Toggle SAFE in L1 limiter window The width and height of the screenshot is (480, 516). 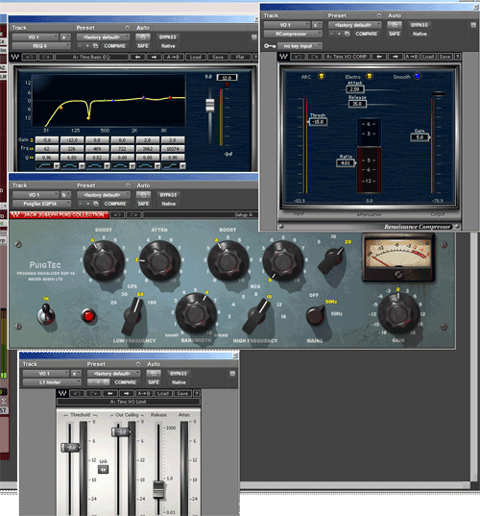point(154,382)
